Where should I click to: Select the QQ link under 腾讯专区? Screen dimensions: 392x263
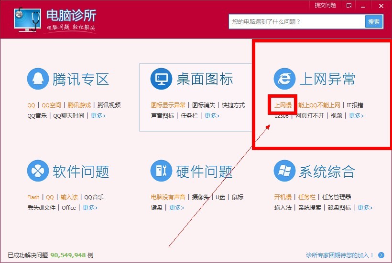coord(31,105)
